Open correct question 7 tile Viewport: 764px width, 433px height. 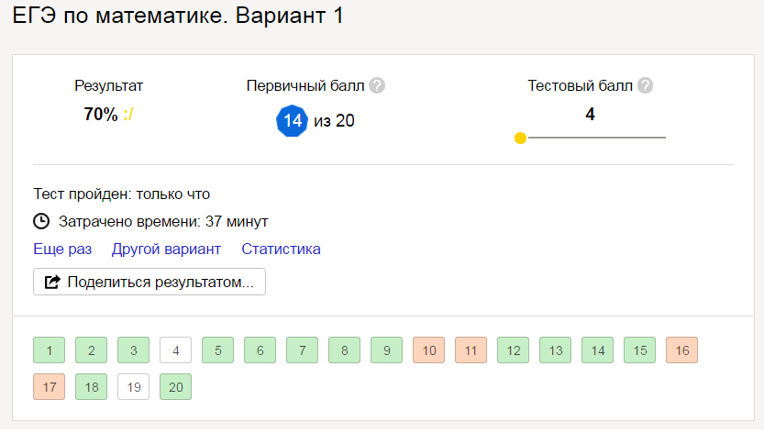point(302,350)
